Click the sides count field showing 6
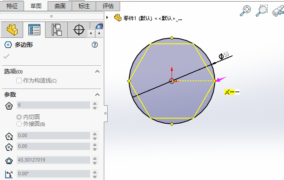284x180 pixels. pos(54,105)
